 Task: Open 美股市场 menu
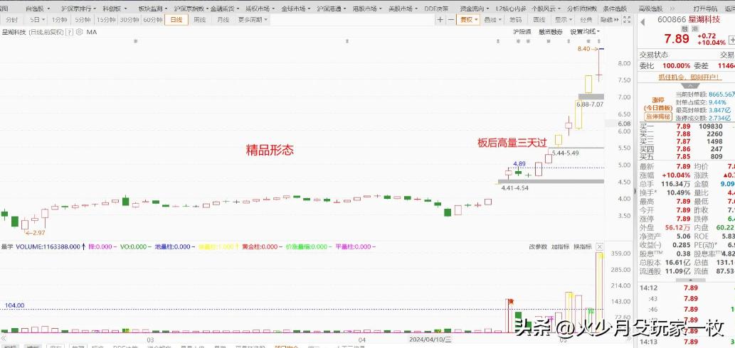pos(403,9)
